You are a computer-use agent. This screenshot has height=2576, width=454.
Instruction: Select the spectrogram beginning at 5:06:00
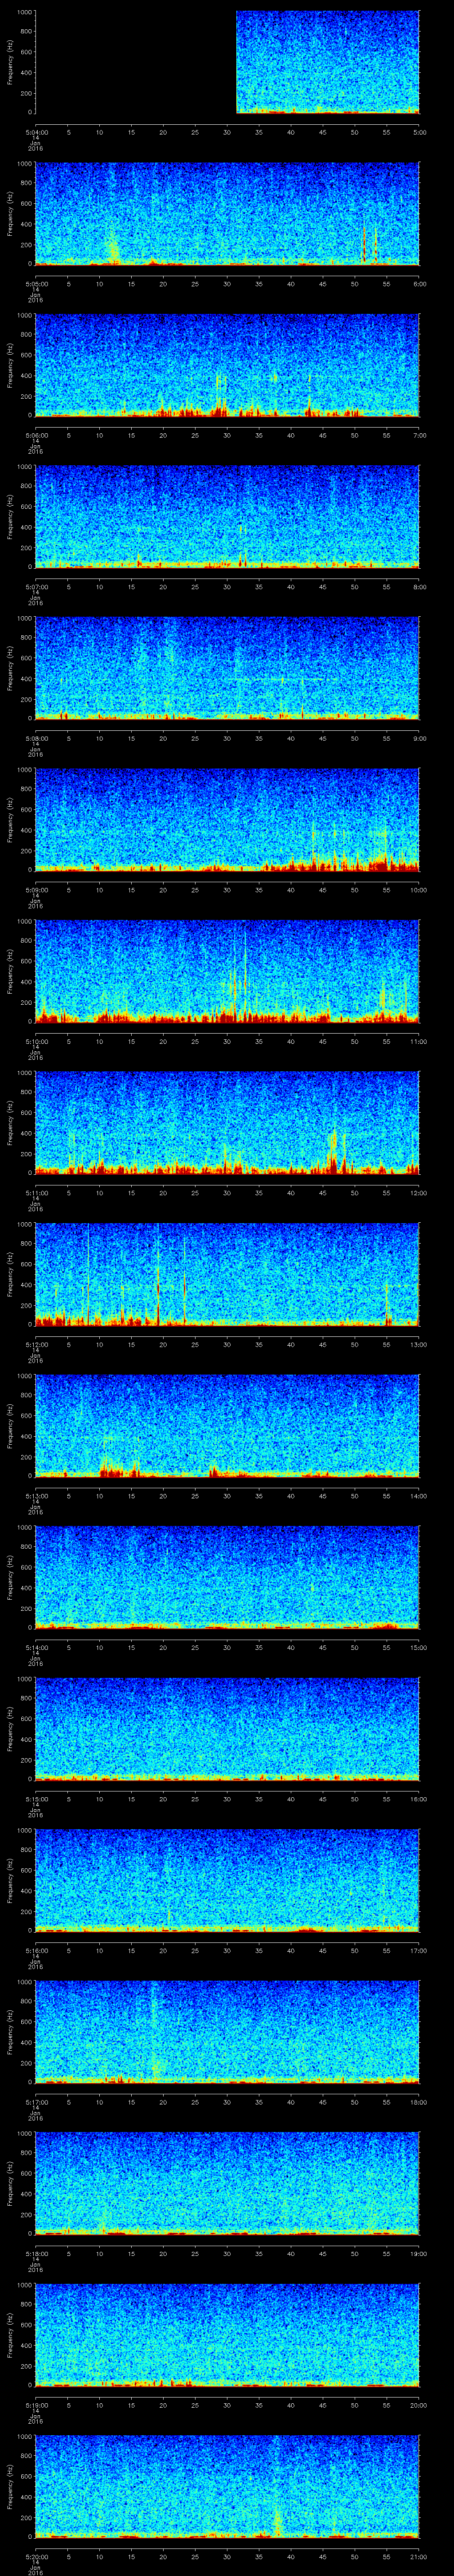(227, 365)
